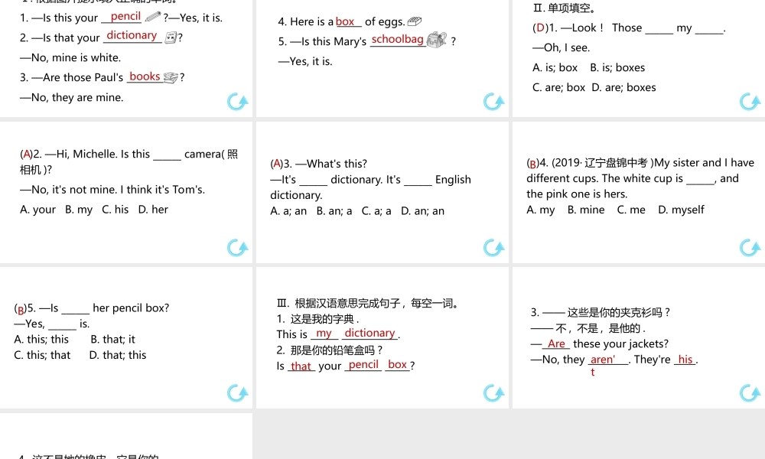
Task: Click the small pencil picture after the pencil answer
Action: pos(153,17)
